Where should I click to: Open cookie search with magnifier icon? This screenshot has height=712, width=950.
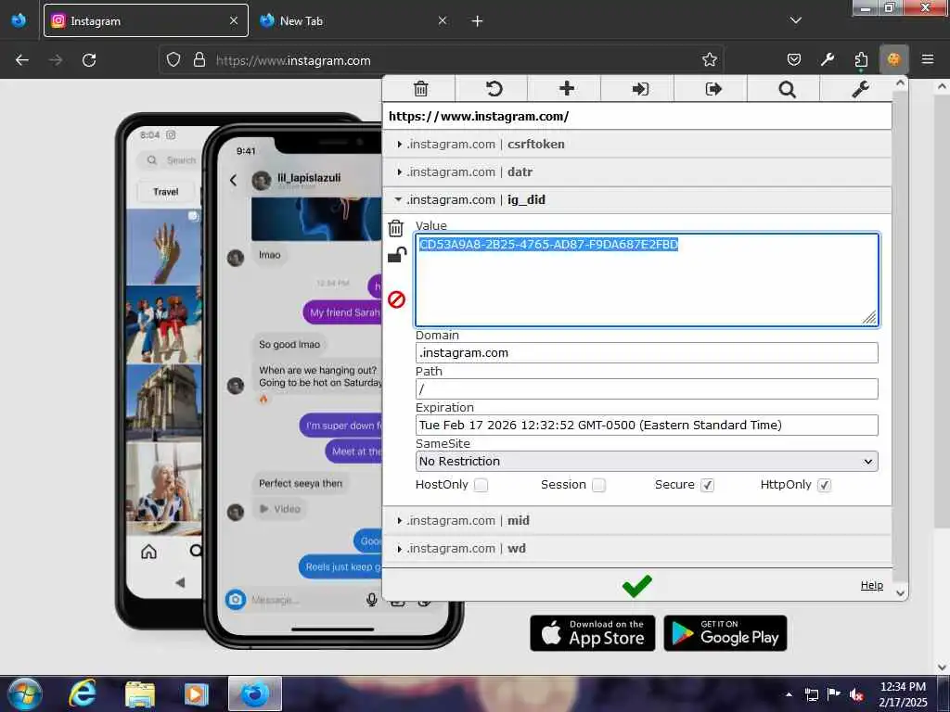click(x=787, y=89)
